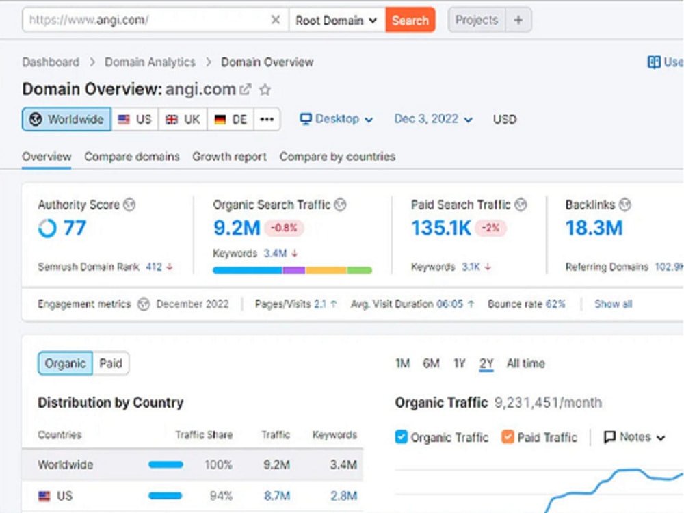The width and height of the screenshot is (684, 513).
Task: Click Bounce rate 62% metric
Action: (527, 304)
